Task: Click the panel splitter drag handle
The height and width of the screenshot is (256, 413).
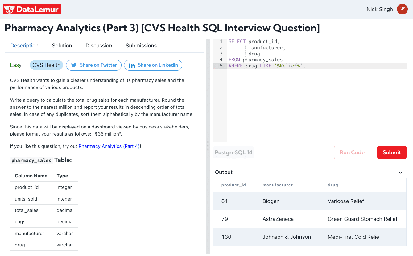Action: (x=208, y=146)
